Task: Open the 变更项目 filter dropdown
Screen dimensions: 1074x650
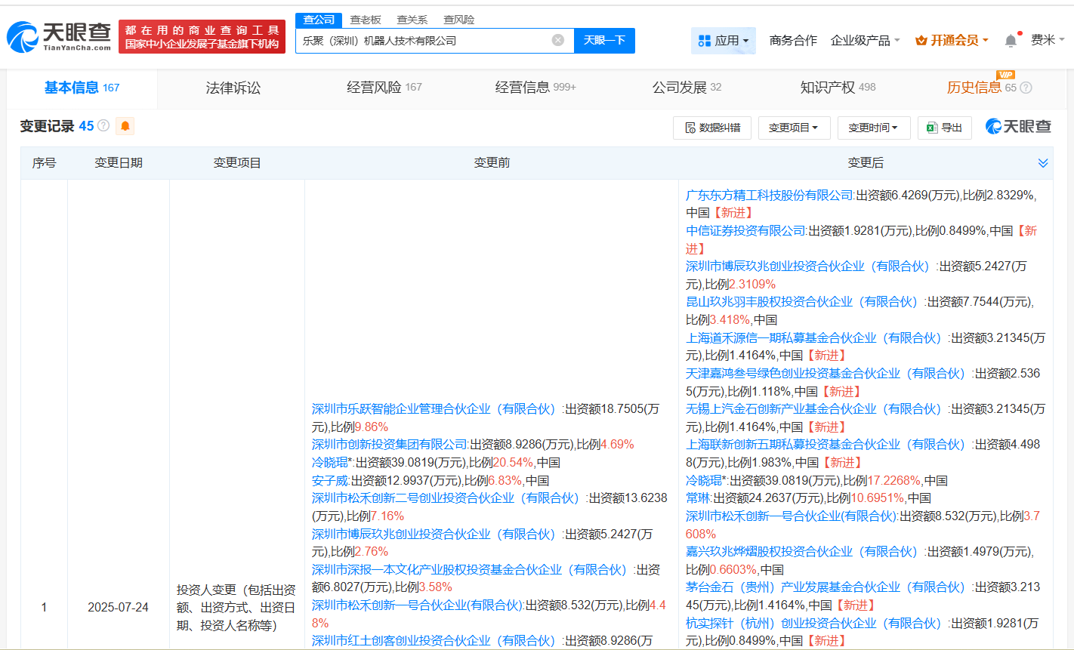Action: coord(793,128)
